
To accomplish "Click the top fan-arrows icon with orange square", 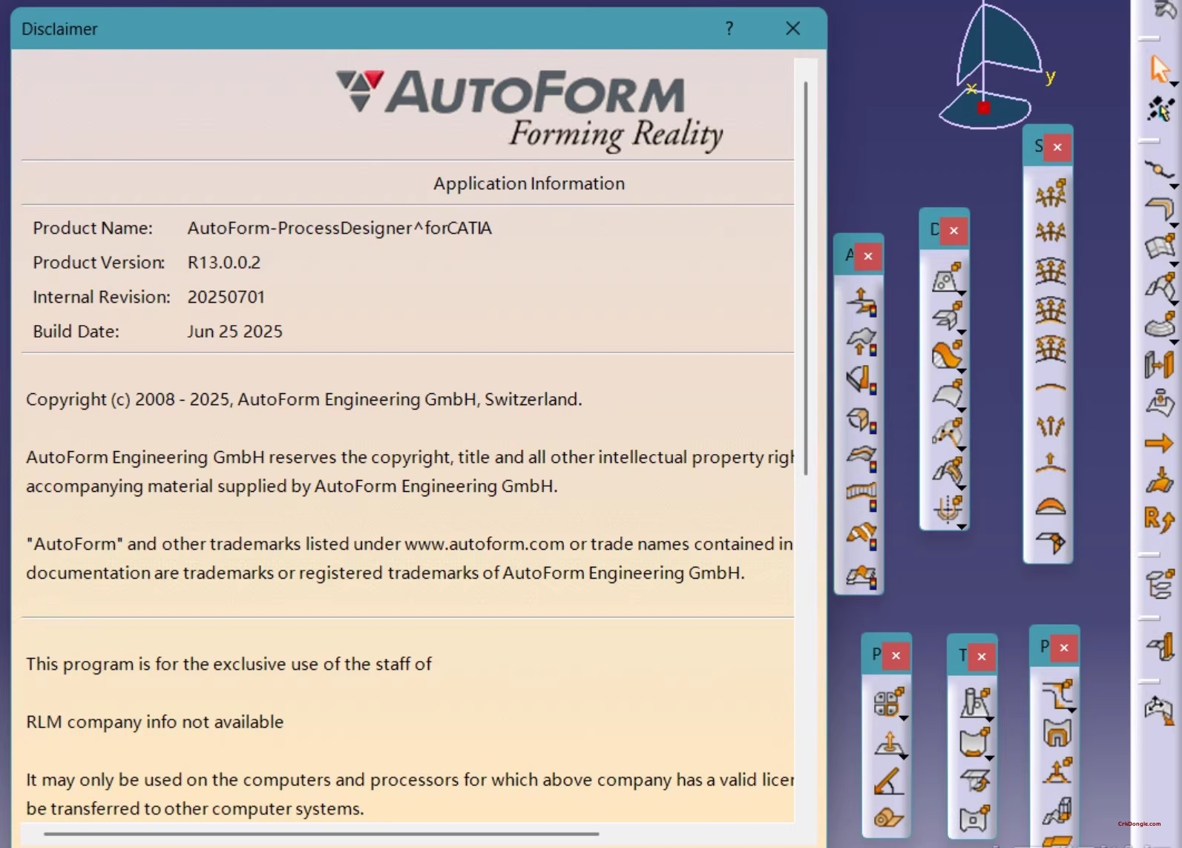I will (1051, 193).
